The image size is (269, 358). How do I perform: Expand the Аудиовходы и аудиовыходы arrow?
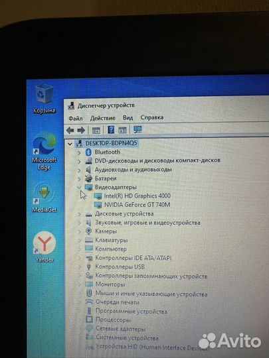[x=79, y=170]
